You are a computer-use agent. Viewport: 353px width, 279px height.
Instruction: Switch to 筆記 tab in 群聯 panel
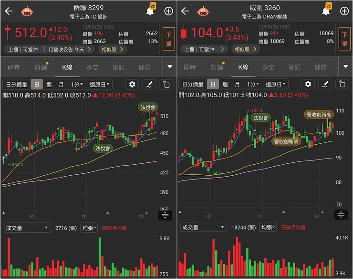118,67
